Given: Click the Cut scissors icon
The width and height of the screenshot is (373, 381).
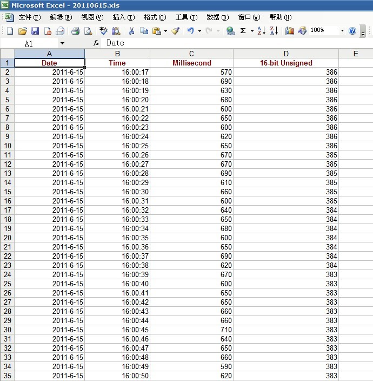Looking at the screenshot, I should pyautogui.click(x=131, y=31).
